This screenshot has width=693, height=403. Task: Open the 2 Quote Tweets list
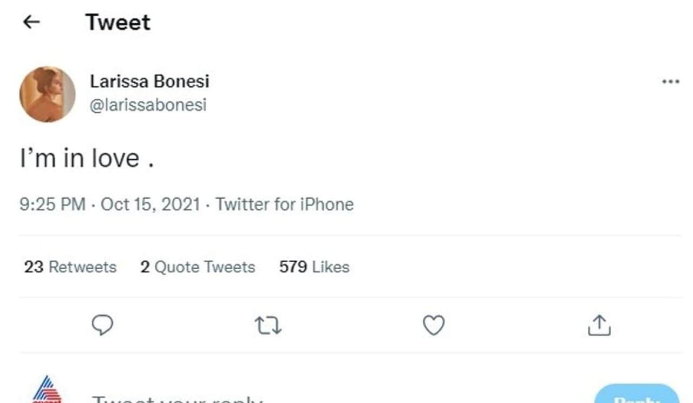198,267
